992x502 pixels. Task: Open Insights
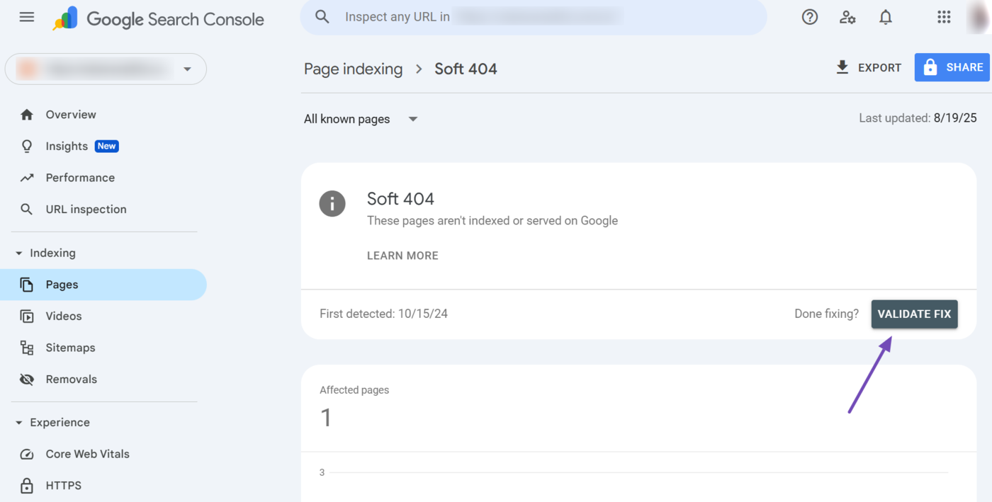point(67,146)
